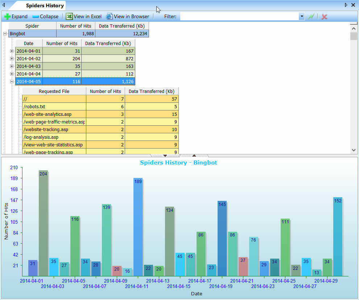Sort by the Number of Hits column header
359x300 pixels.
click(x=75, y=26)
